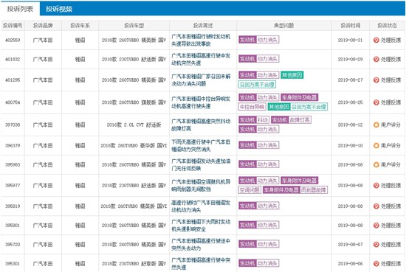Open complaint 下雨天高速行驶中动力突然消失

point(201,145)
